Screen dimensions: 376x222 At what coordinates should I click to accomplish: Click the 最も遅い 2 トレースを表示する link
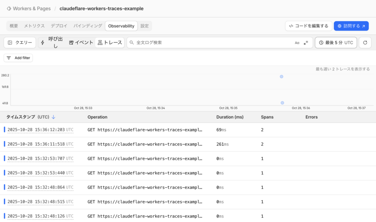tap(343, 69)
